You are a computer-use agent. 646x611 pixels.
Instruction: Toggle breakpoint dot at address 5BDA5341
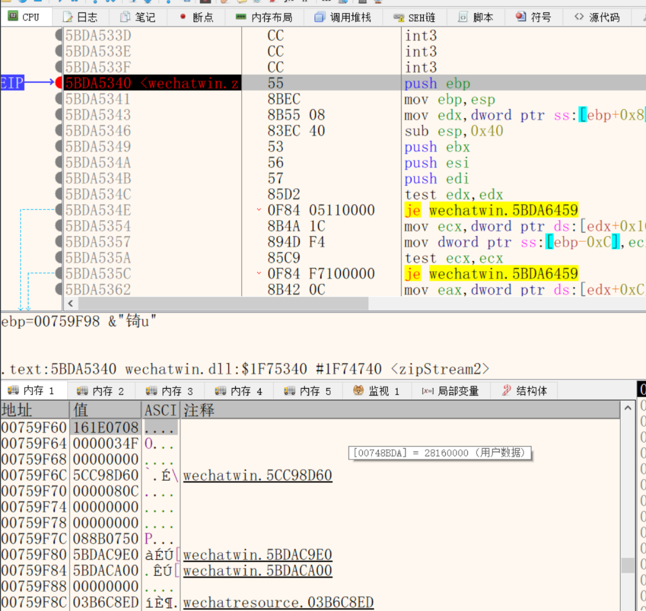59,99
